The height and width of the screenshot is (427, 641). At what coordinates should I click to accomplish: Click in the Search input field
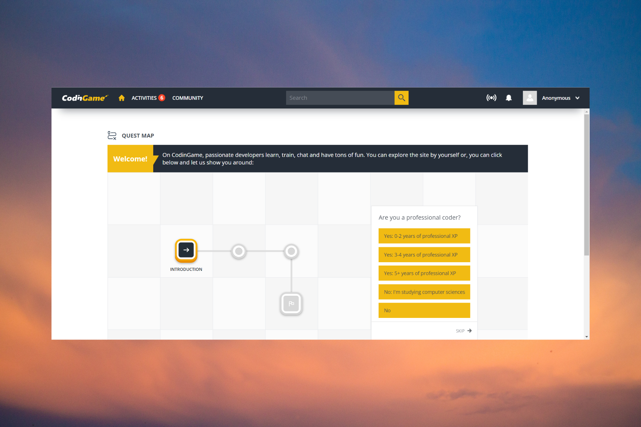point(340,98)
